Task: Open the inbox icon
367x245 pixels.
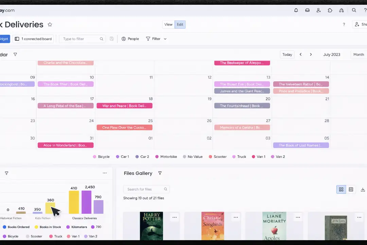Action: point(307,10)
